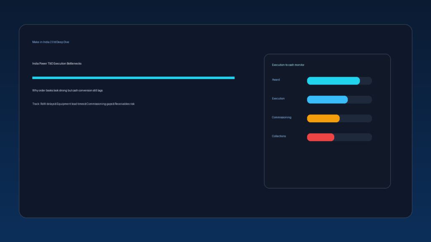Select the Commissioning row label
The image size is (431, 242).
point(282,117)
